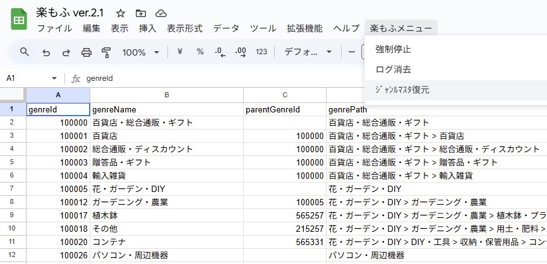The height and width of the screenshot is (264, 547).
Task: Click the Google Sheets home icon
Action: [x=18, y=20]
